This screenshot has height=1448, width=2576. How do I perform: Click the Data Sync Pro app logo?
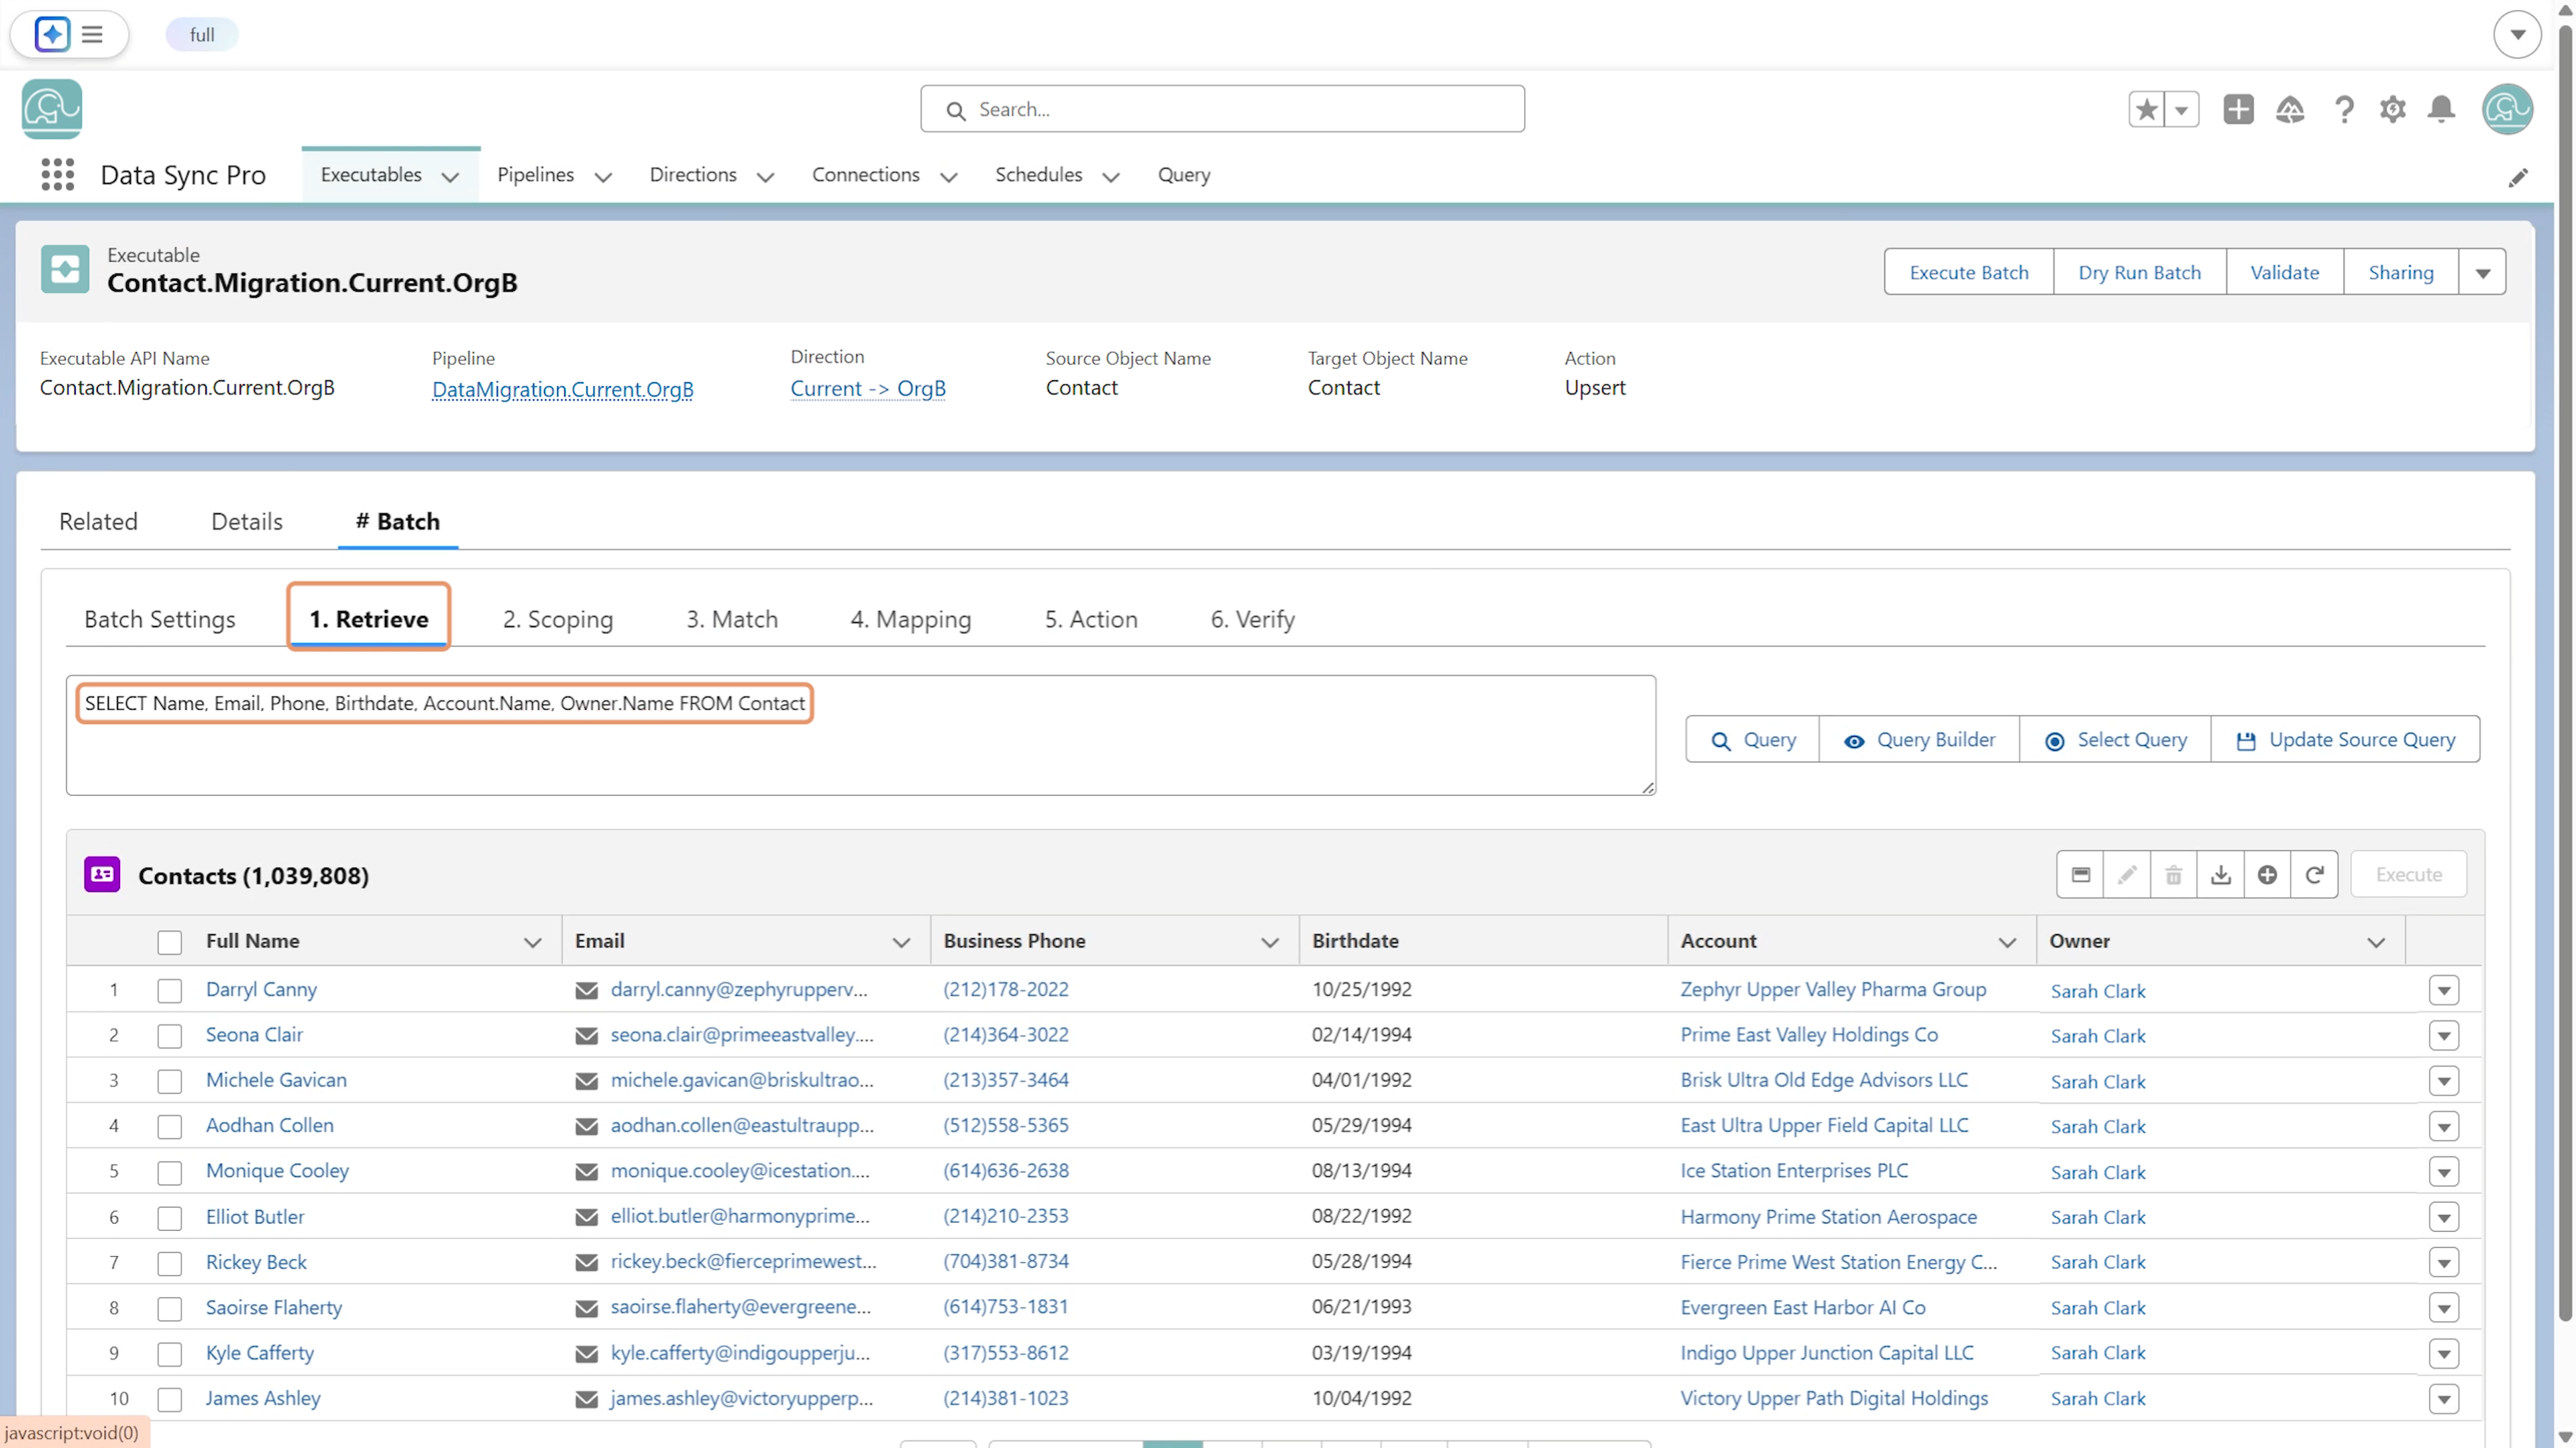click(x=52, y=109)
